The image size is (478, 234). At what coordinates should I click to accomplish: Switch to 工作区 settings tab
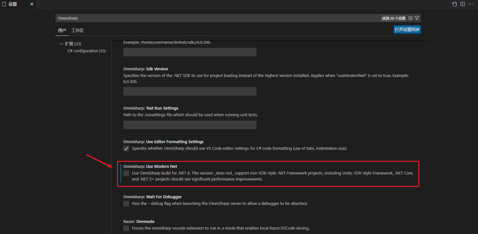[x=77, y=30]
